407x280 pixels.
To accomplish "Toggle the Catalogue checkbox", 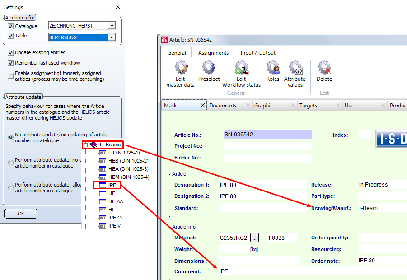I will tap(10, 26).
